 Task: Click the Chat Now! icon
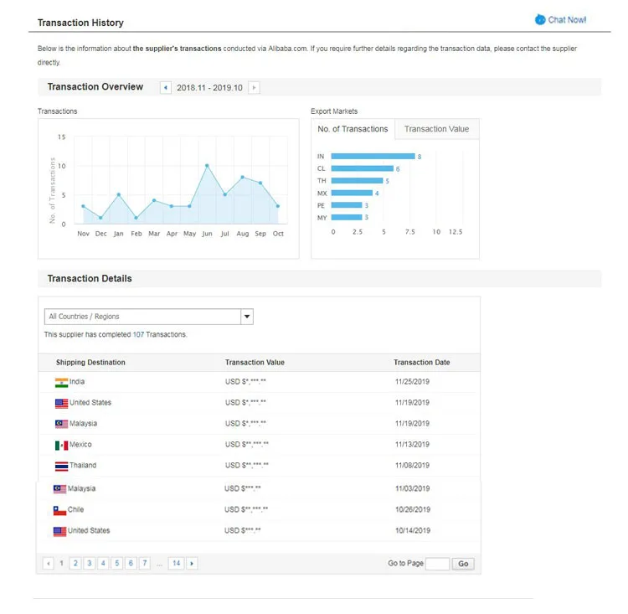540,19
